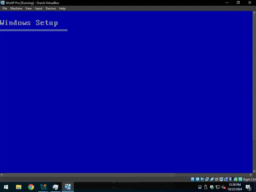
Task: Click the audio status icon
Action: 202,179
